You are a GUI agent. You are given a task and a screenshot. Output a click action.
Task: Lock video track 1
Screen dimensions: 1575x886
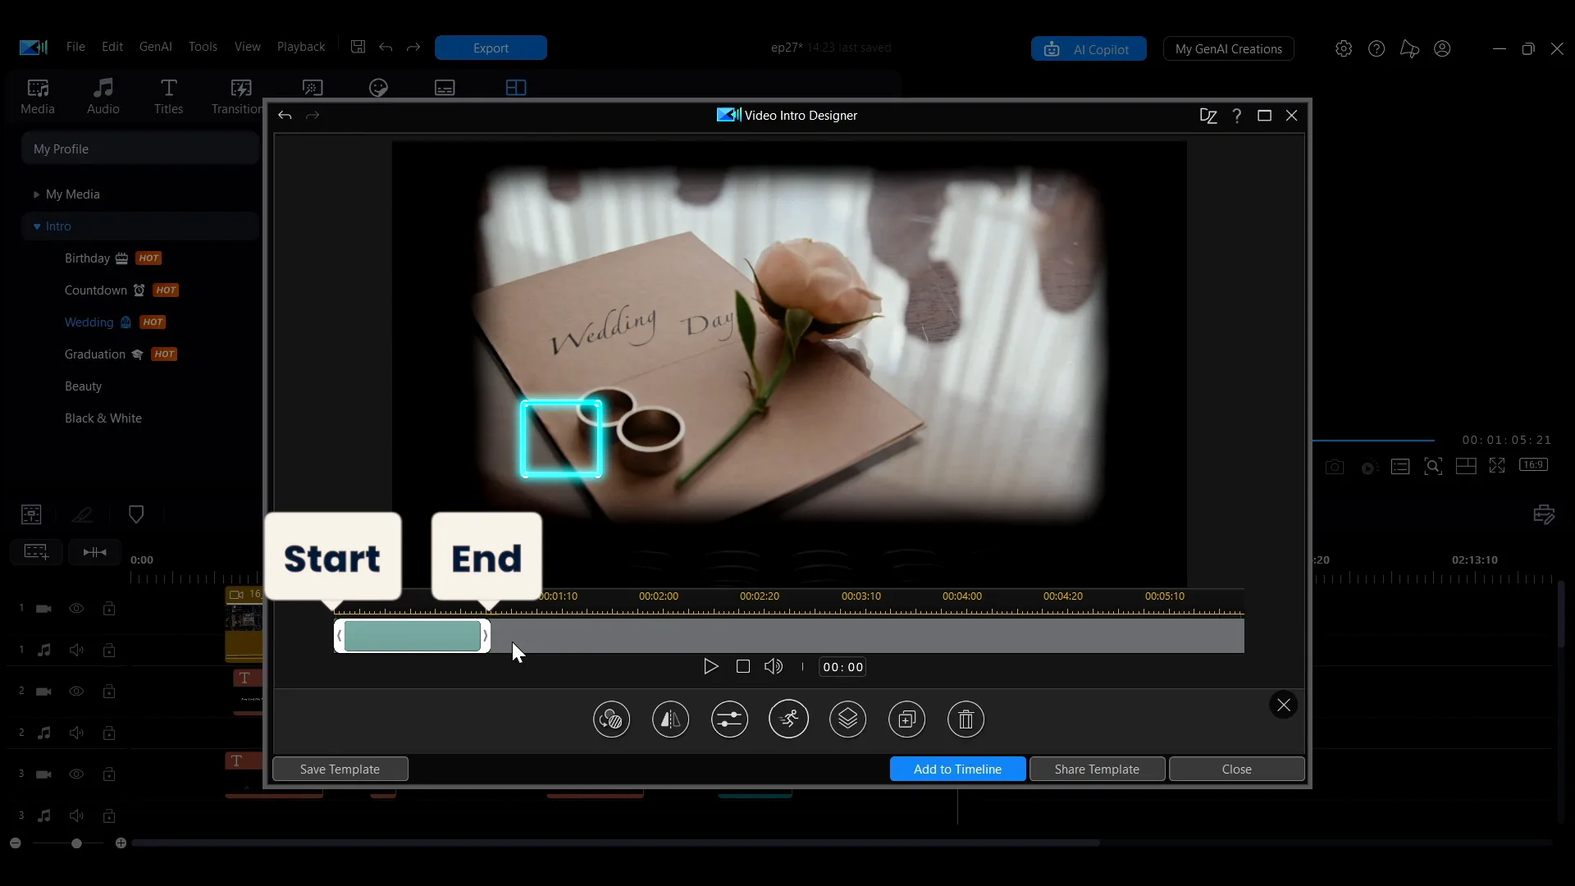point(109,609)
